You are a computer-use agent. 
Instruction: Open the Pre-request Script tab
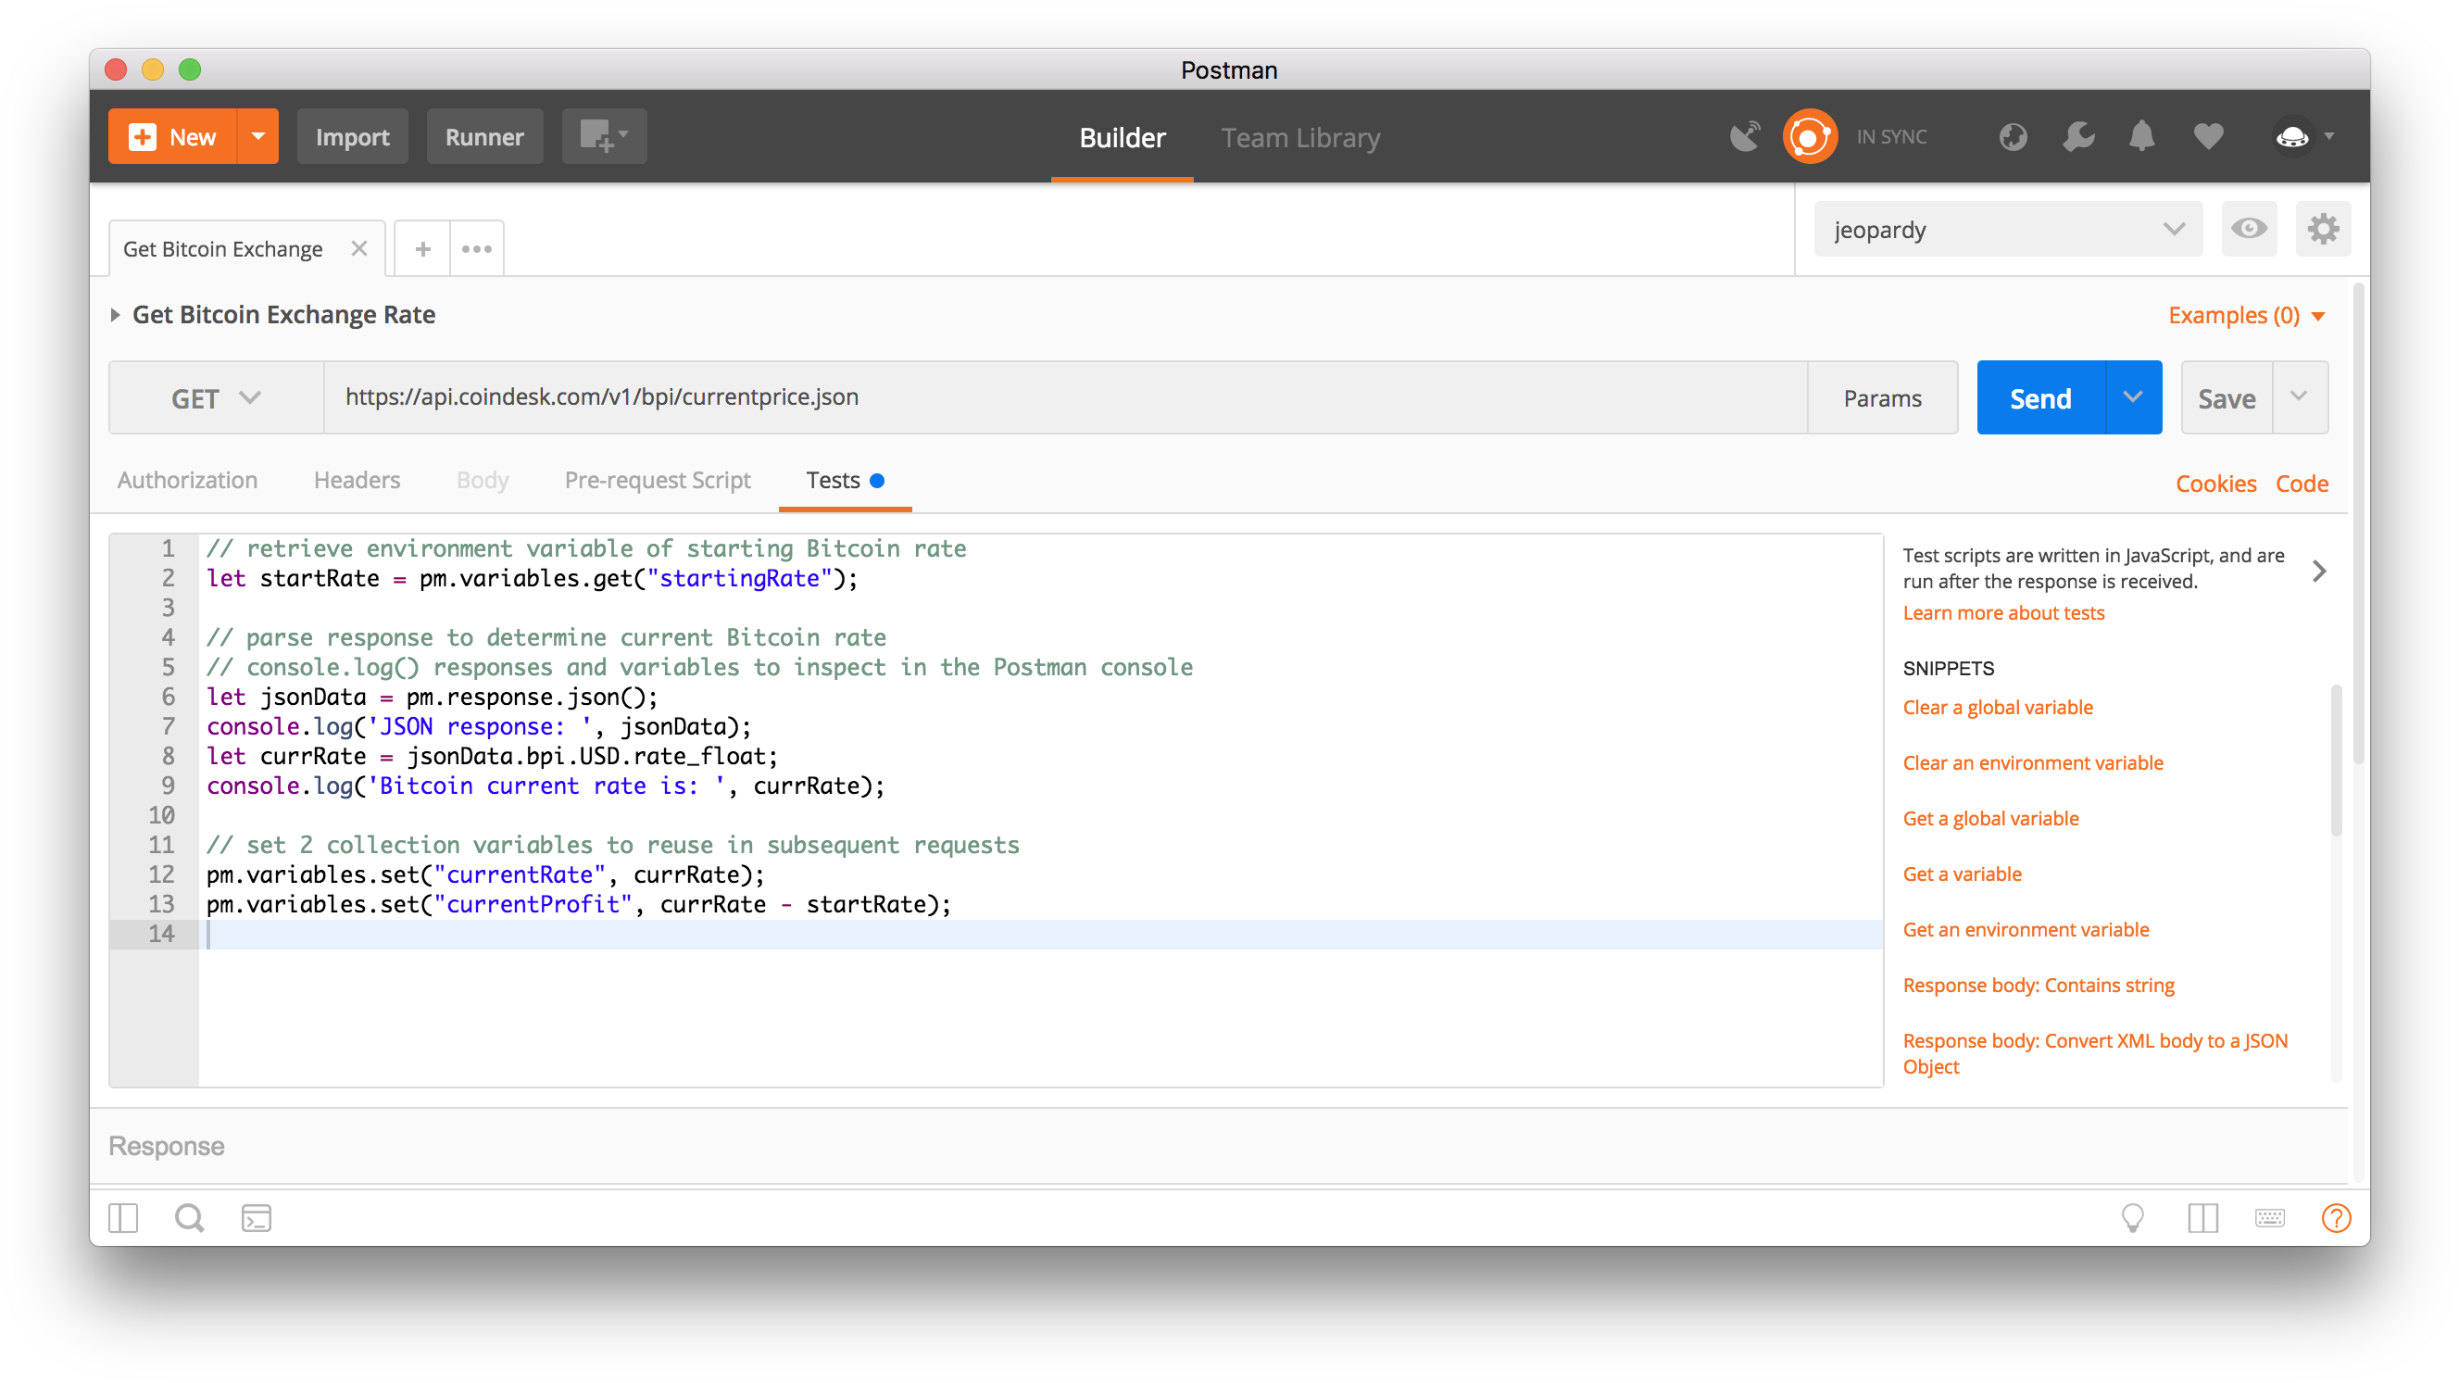click(658, 479)
